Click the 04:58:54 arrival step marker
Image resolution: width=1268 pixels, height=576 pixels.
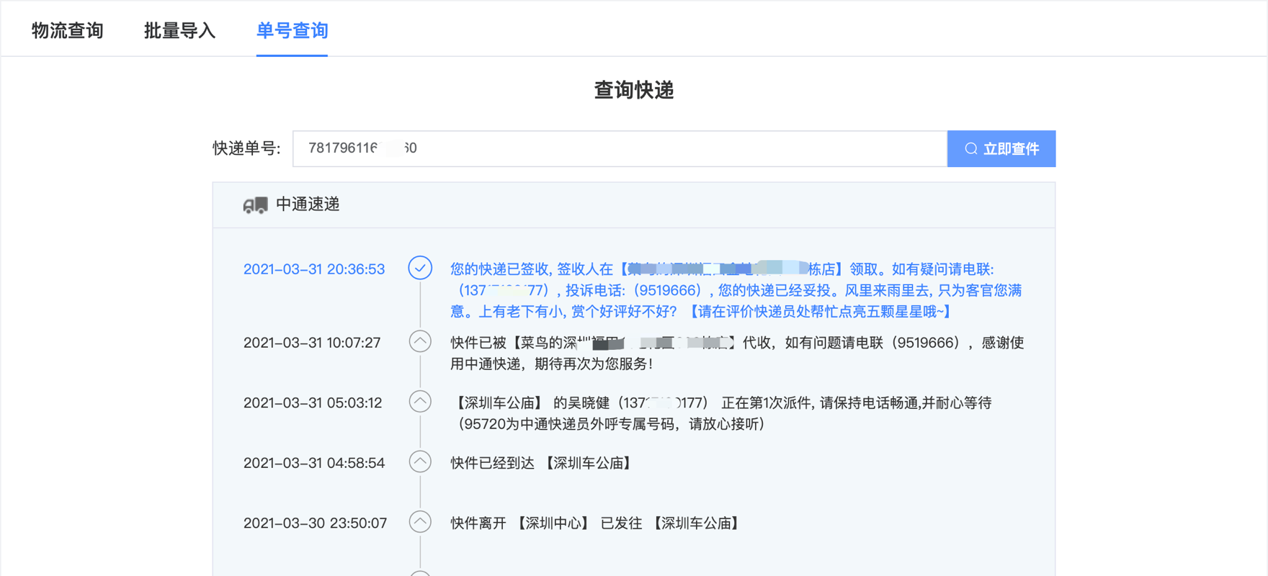point(420,462)
